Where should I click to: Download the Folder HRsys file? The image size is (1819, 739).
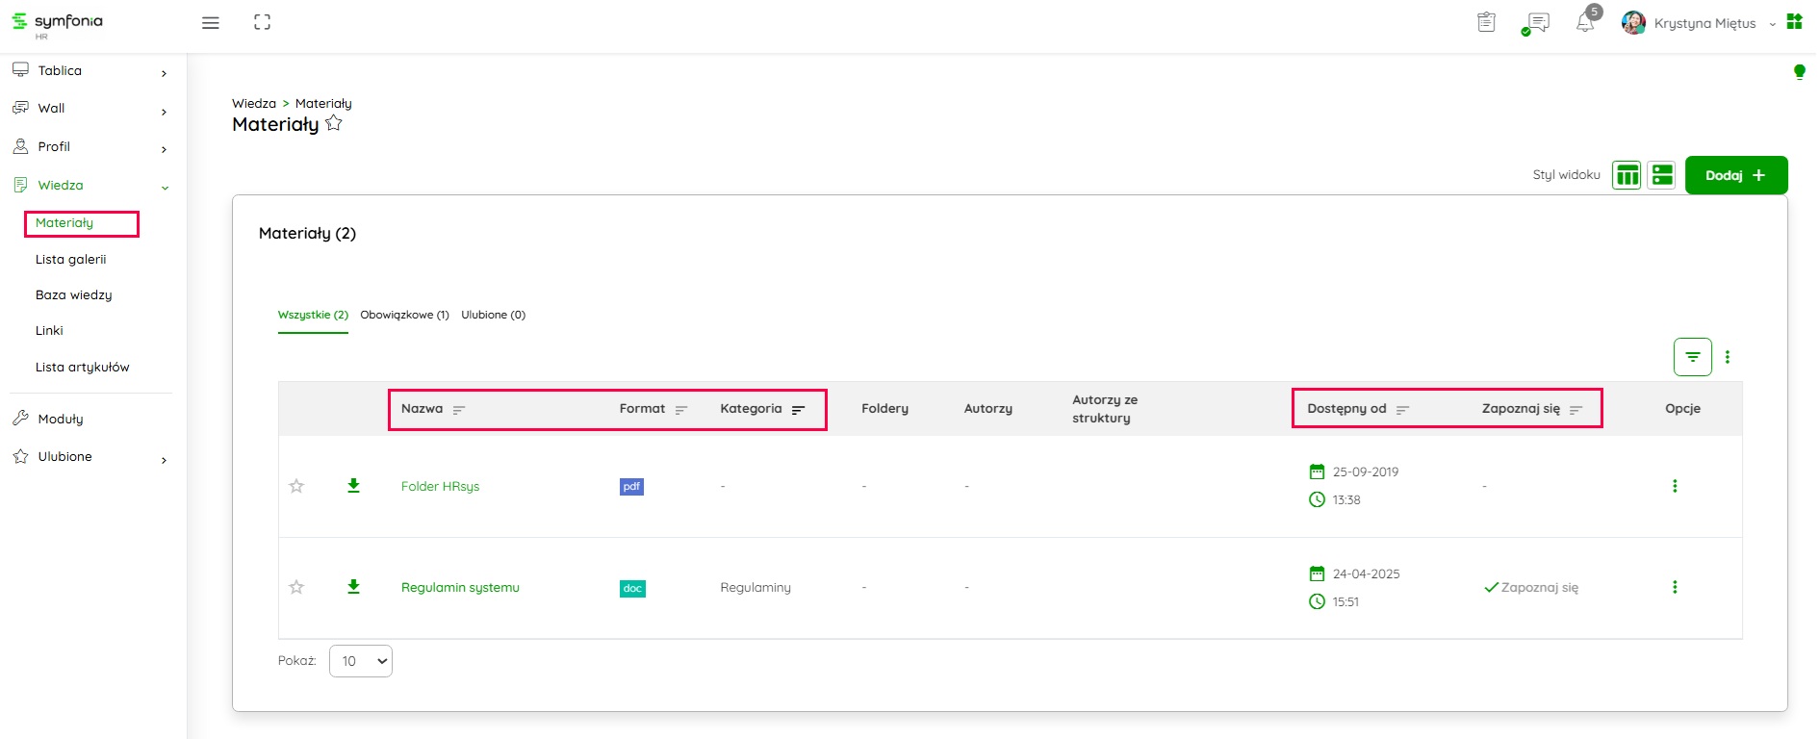click(353, 486)
